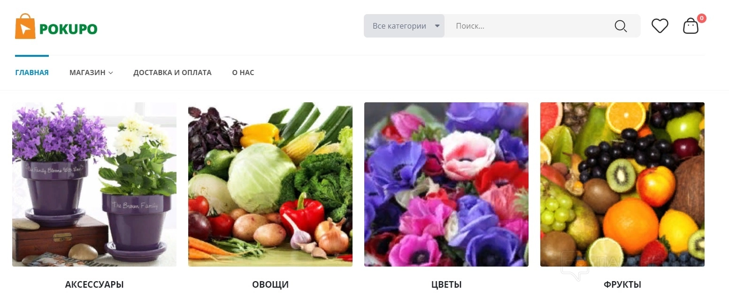Click the АКСЕССУАРЫ category title
729x306 pixels.
click(x=94, y=284)
